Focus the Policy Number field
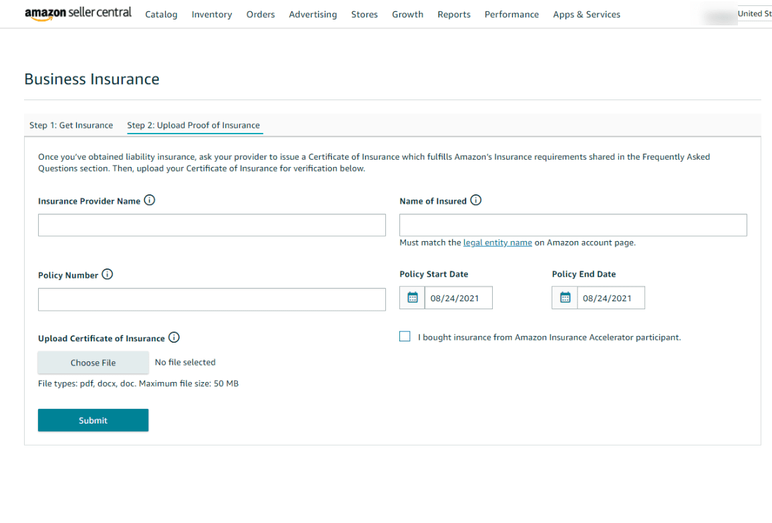772x523 pixels. (212, 299)
